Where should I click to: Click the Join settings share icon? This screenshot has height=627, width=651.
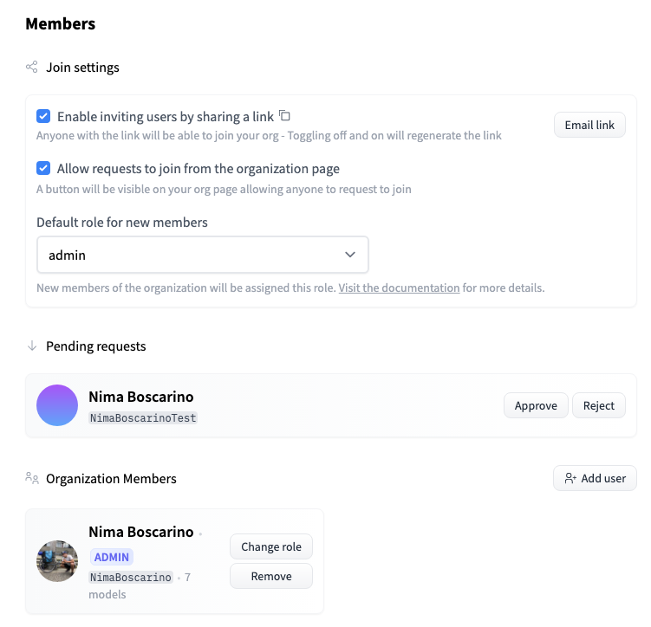click(32, 67)
